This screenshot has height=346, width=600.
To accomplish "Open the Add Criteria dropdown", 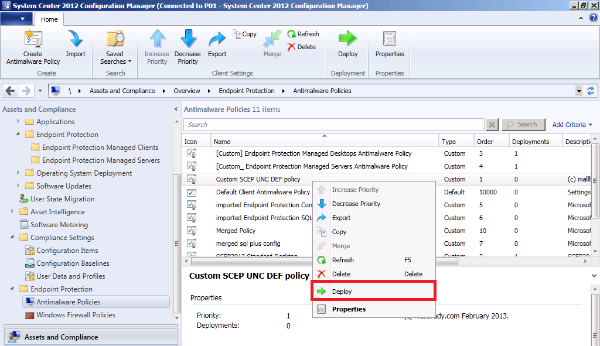I will tap(572, 125).
